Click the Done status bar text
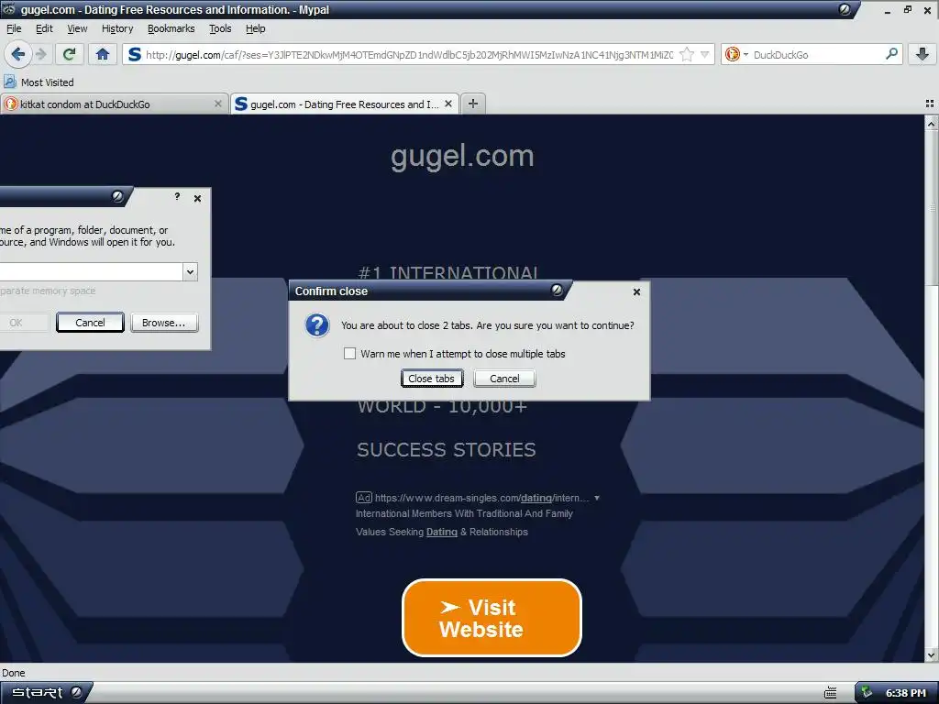 pyautogui.click(x=13, y=673)
